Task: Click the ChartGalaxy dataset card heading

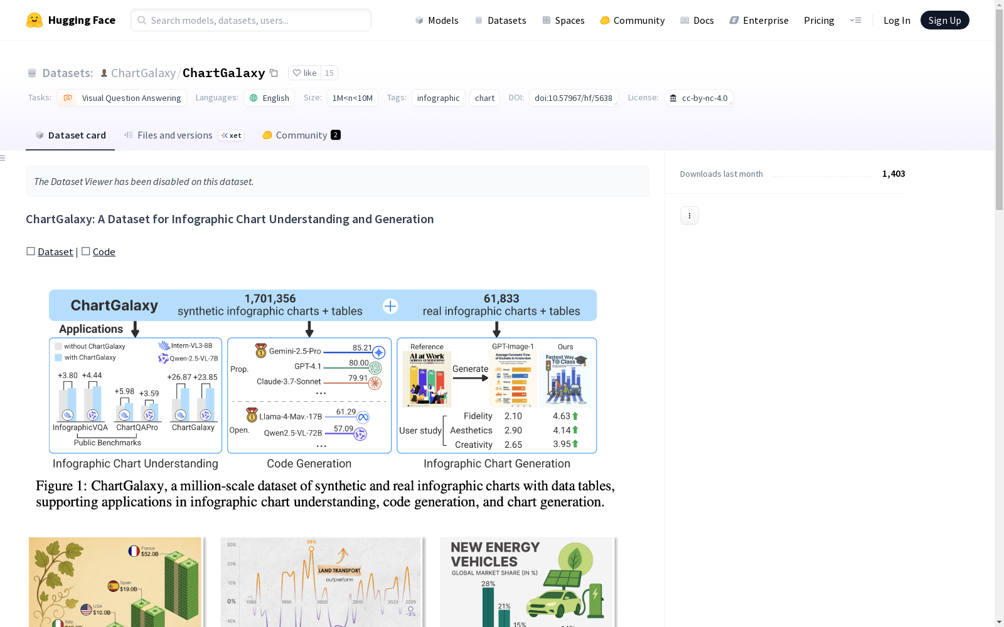Action: (x=230, y=219)
